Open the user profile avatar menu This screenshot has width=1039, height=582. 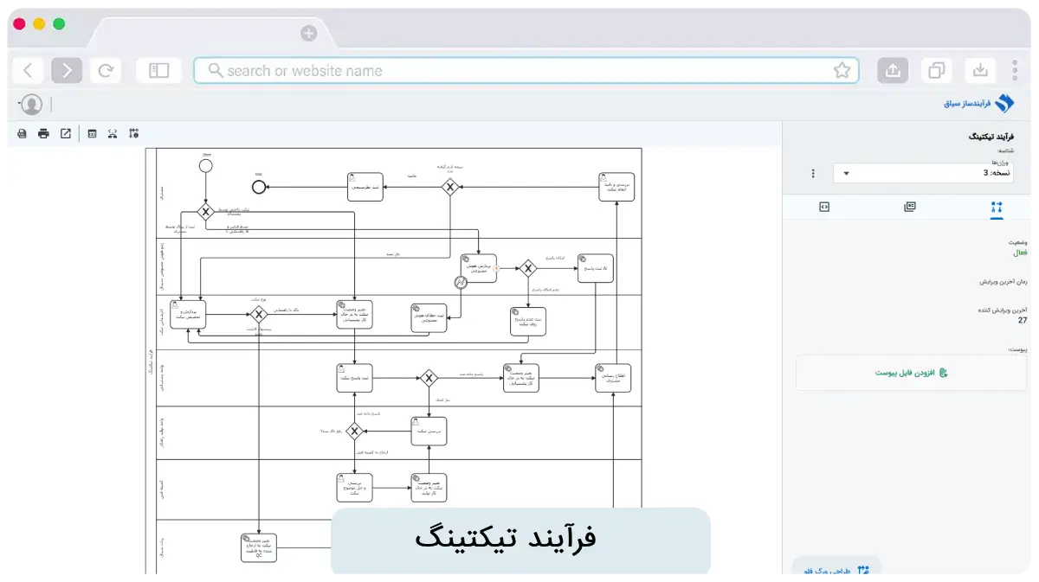point(32,105)
